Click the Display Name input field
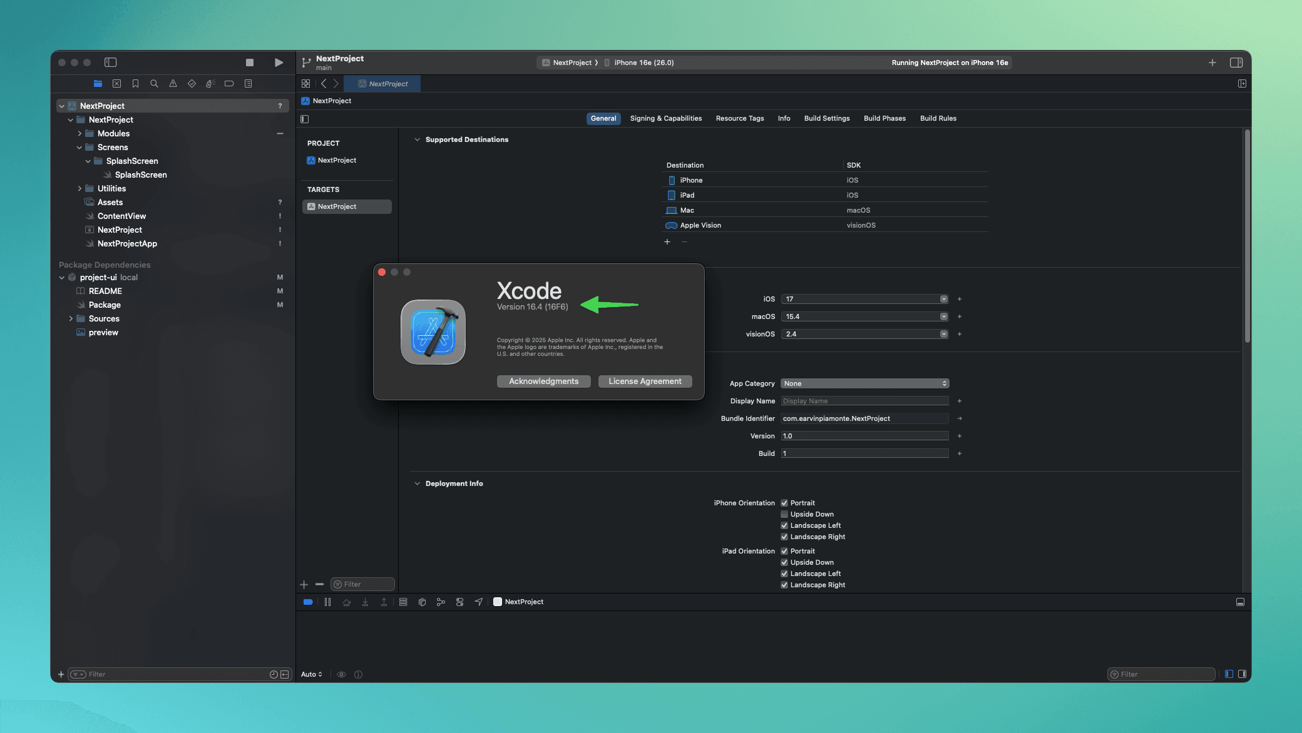 864,402
